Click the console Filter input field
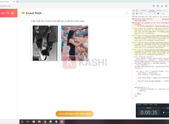Image resolution: width=169 pixels, height=124 pixels. coord(165,14)
